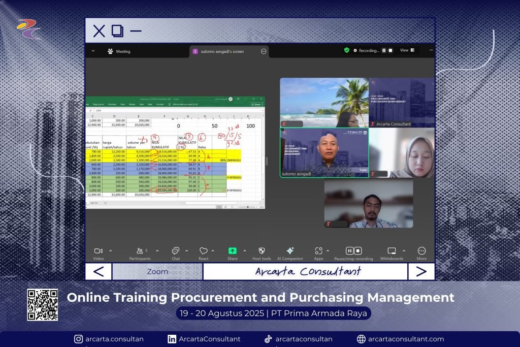Click the React heart icon
This screenshot has width=520, height=347.
(x=203, y=251)
